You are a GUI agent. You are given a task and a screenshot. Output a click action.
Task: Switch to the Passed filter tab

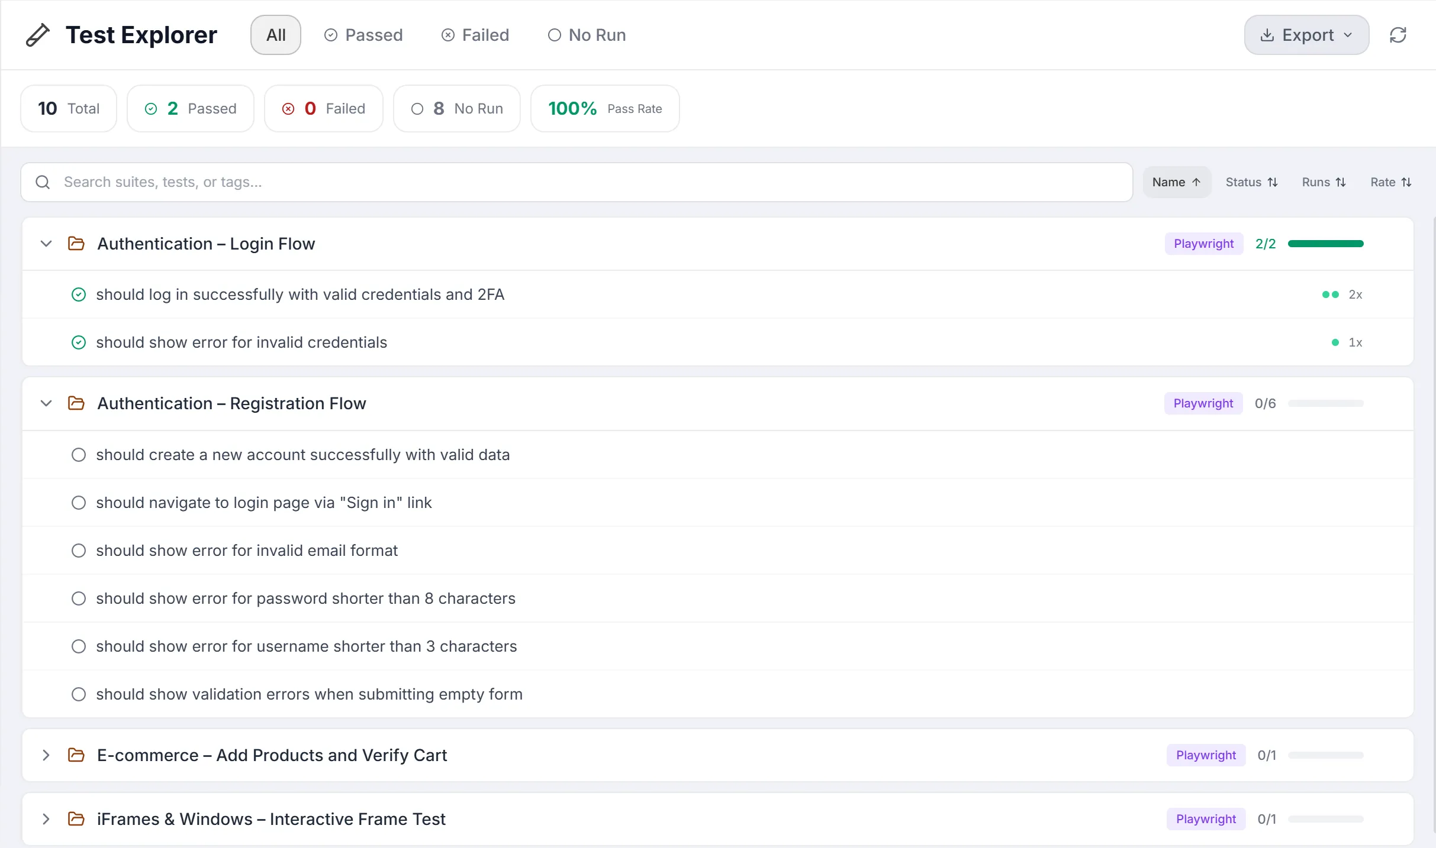(363, 35)
